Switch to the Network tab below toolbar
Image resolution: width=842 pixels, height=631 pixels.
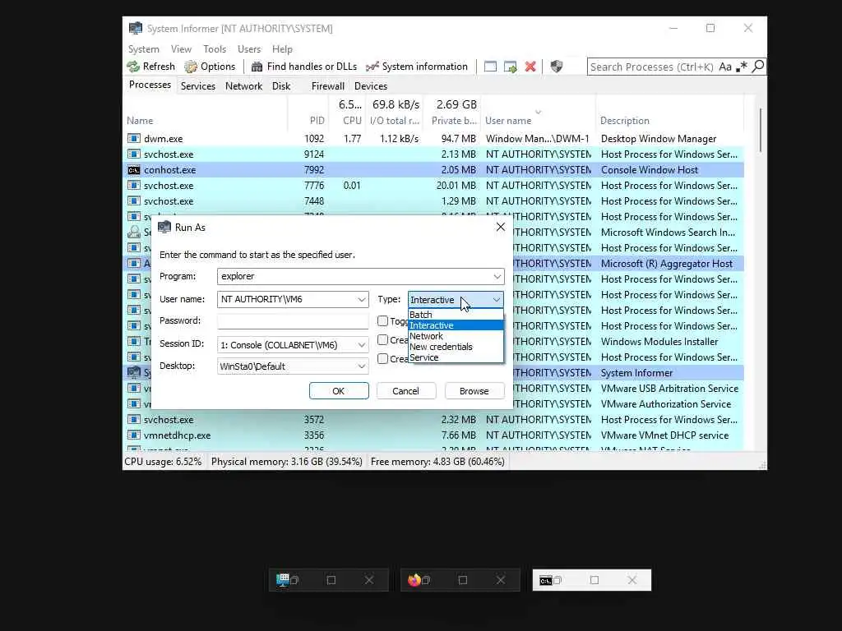click(243, 85)
